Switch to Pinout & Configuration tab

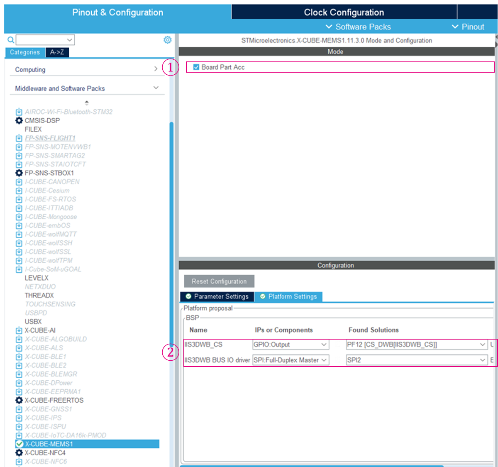pyautogui.click(x=117, y=12)
